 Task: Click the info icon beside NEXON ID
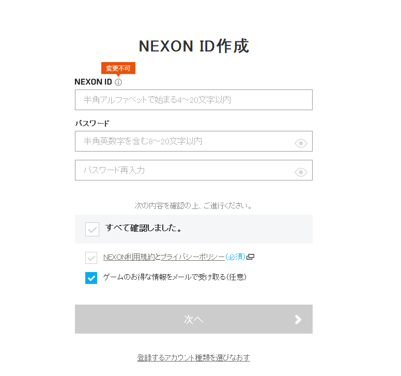click(118, 82)
